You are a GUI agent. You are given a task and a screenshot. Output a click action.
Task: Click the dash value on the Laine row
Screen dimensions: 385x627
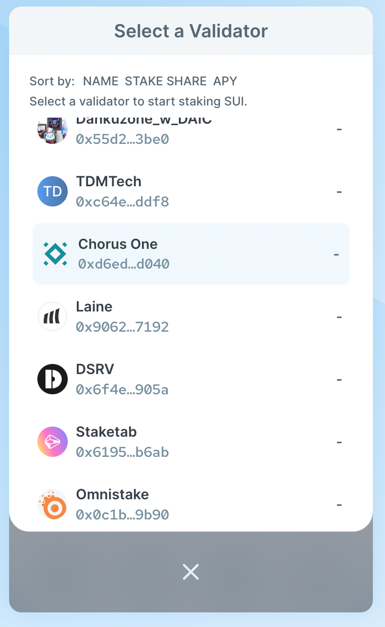339,317
